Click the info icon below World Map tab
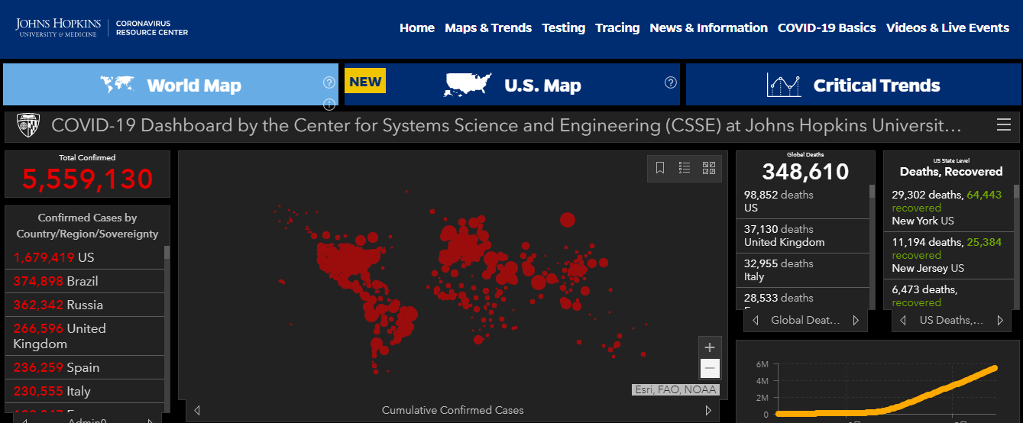The image size is (1023, 423). (x=329, y=104)
